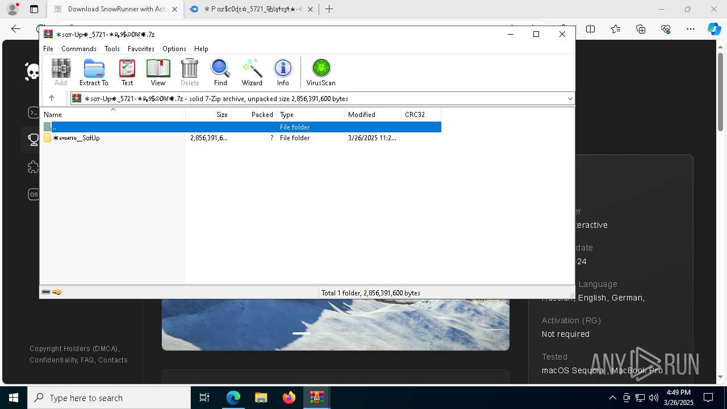Open the File menu
This screenshot has height=409, width=727.
click(x=48, y=49)
